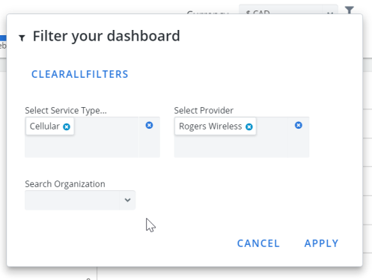Focus the Search Organization input box
Image resolution: width=372 pixels, height=280 pixels.
click(x=73, y=200)
